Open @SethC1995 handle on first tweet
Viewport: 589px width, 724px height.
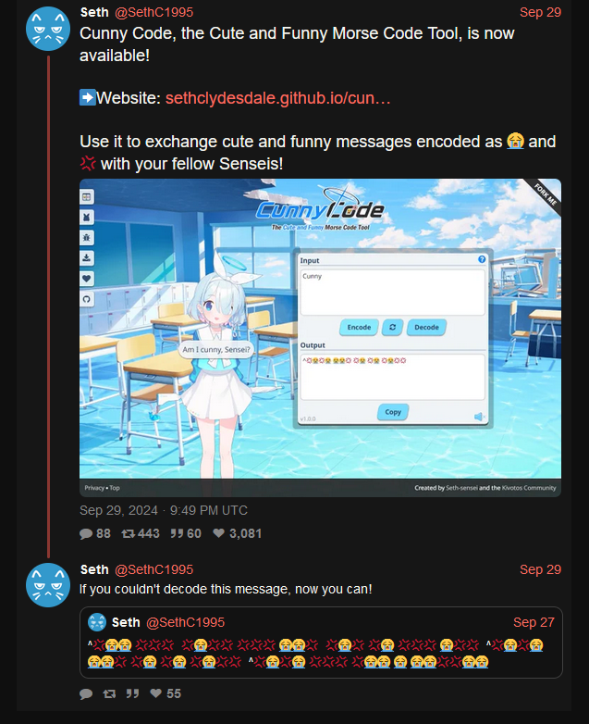pyautogui.click(x=153, y=12)
